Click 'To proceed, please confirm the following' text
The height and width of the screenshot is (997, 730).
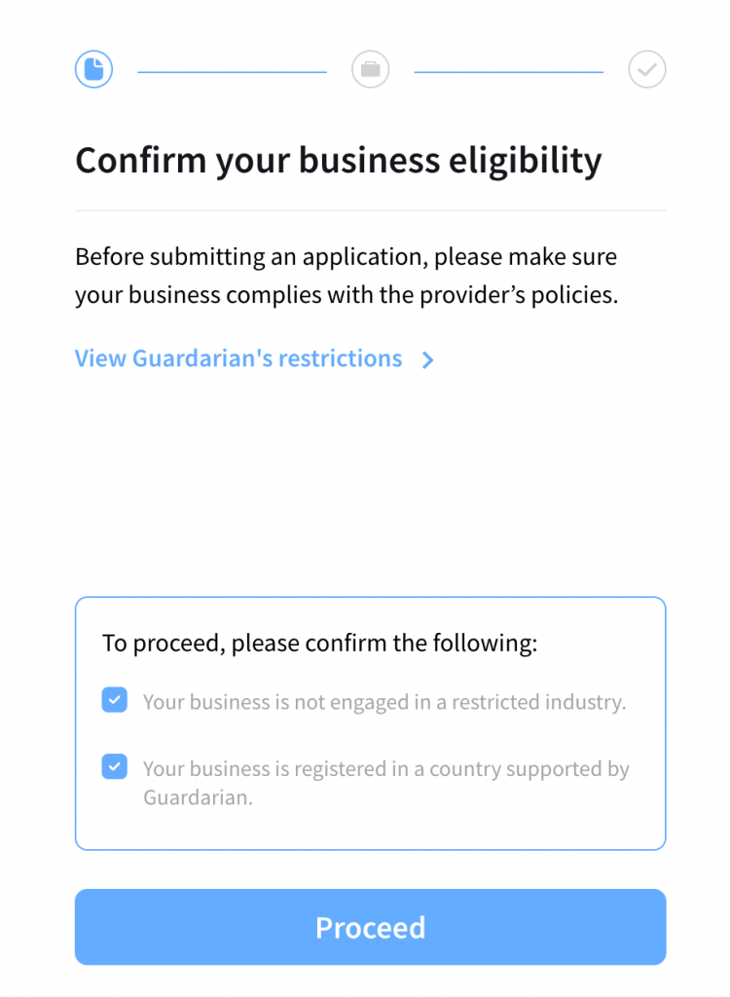(x=320, y=643)
